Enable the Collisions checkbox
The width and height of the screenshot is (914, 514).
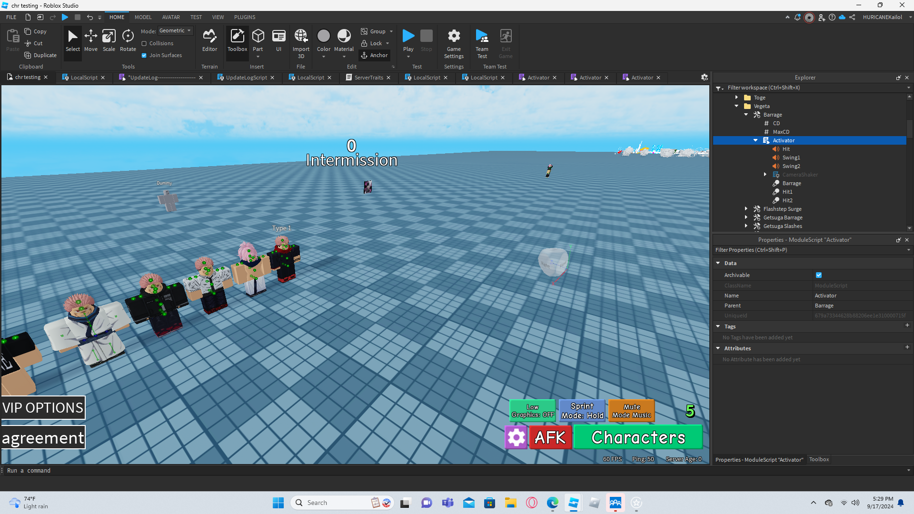144,43
